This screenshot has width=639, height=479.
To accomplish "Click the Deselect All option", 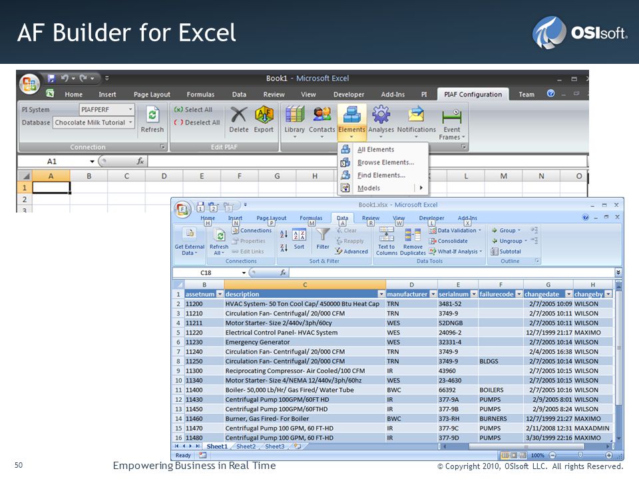I will [x=197, y=122].
